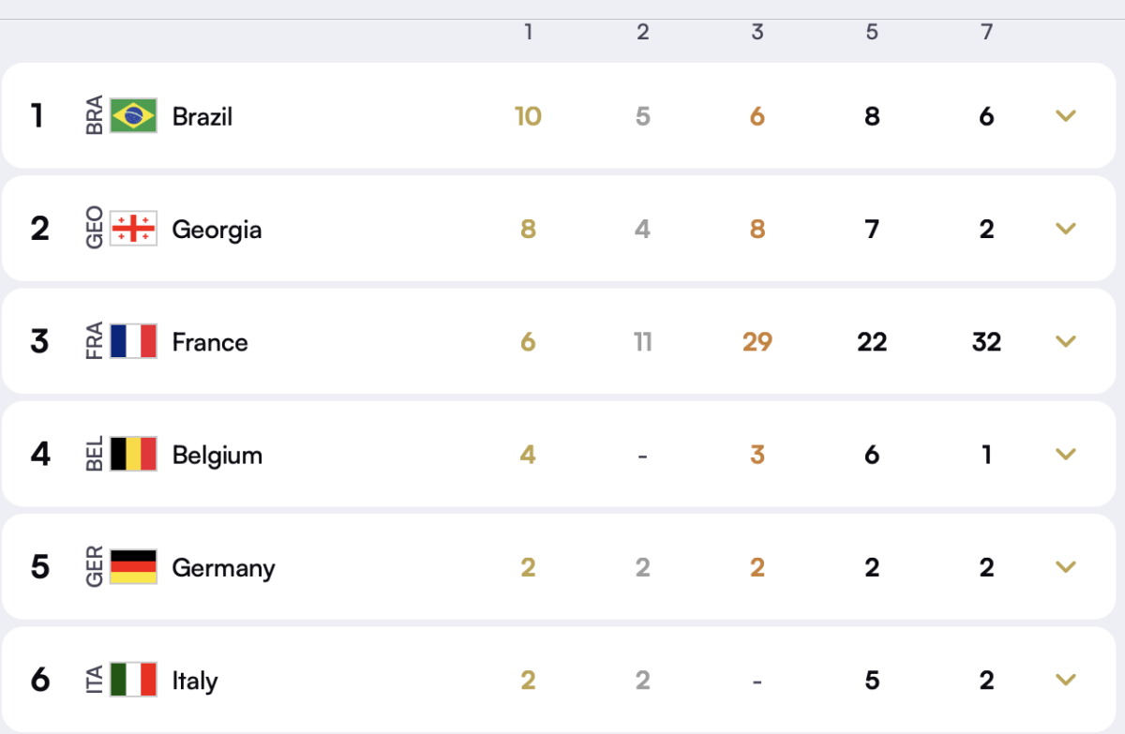
Task: Expand the Georgia row chevron
Action: click(x=1065, y=229)
